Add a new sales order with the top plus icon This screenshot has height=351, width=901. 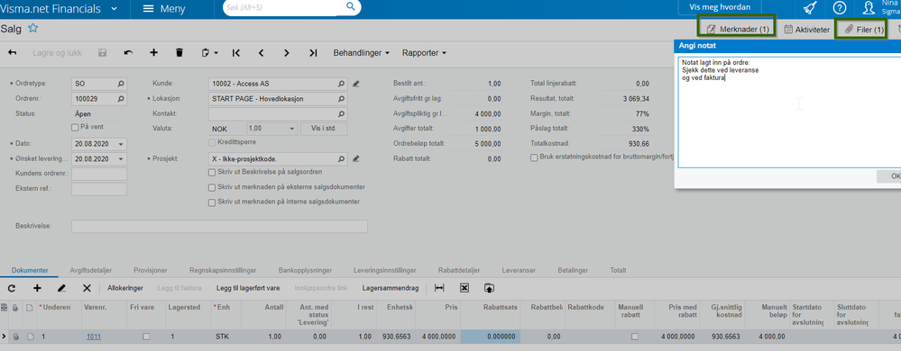(153, 53)
